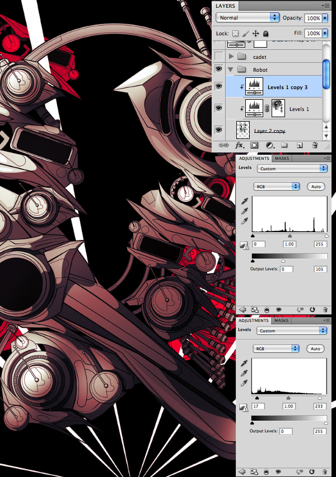Expand the cadet group triangle
This screenshot has width=336, height=477.
click(x=231, y=56)
